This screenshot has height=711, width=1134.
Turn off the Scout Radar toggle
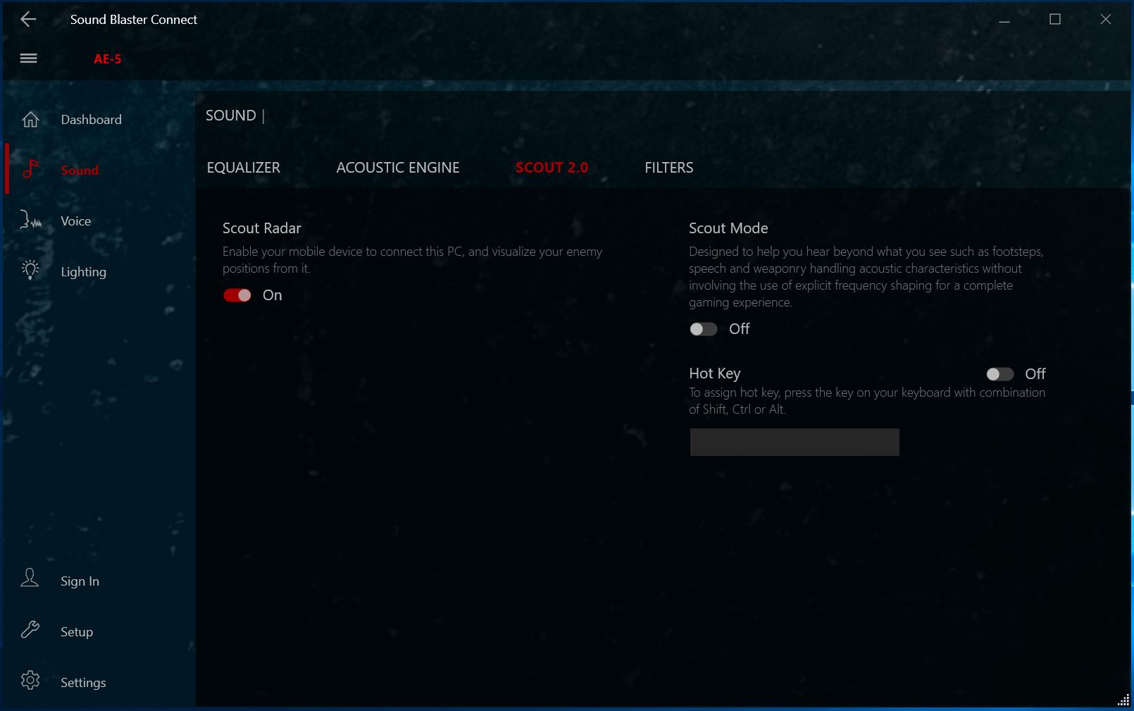point(237,295)
